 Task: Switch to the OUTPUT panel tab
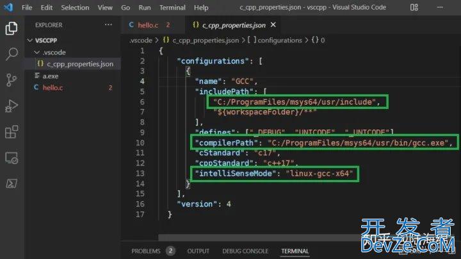pyautogui.click(x=198, y=251)
